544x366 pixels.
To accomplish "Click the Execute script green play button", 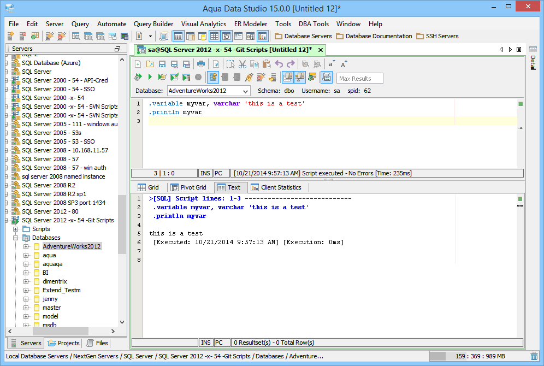I will click(x=150, y=77).
